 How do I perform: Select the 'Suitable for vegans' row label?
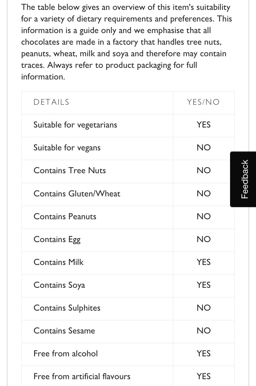67,148
